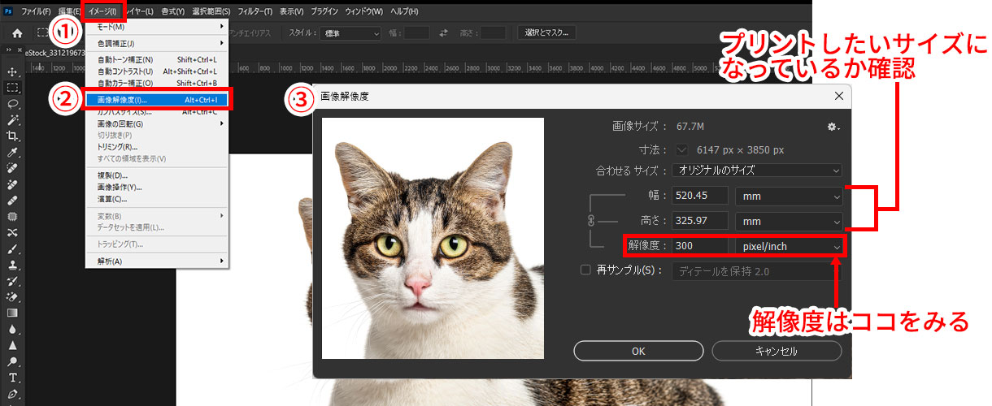This screenshot has width=992, height=406.
Task: Select the Eyedropper tool
Action: [x=13, y=153]
